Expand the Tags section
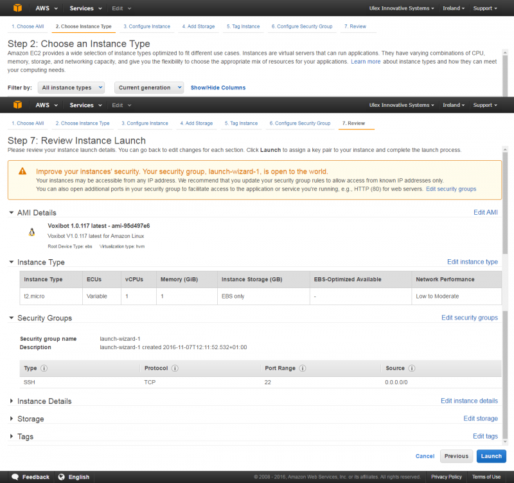 point(12,437)
